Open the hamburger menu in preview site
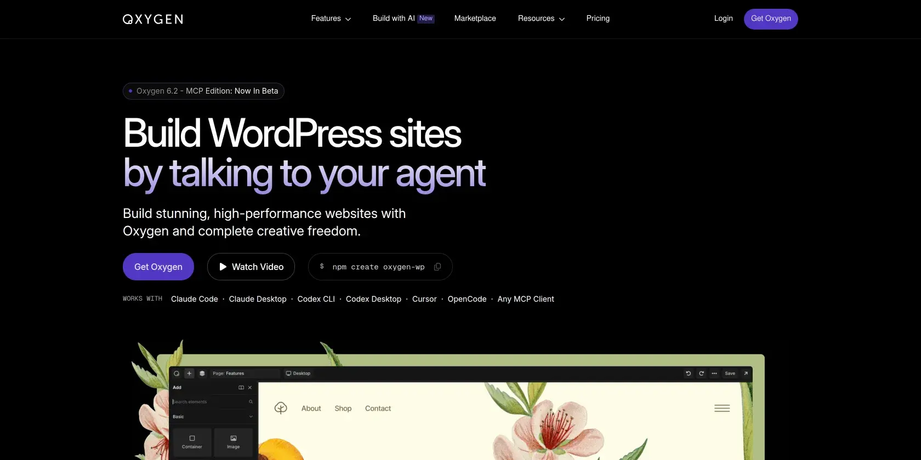This screenshot has height=460, width=921. (722, 409)
